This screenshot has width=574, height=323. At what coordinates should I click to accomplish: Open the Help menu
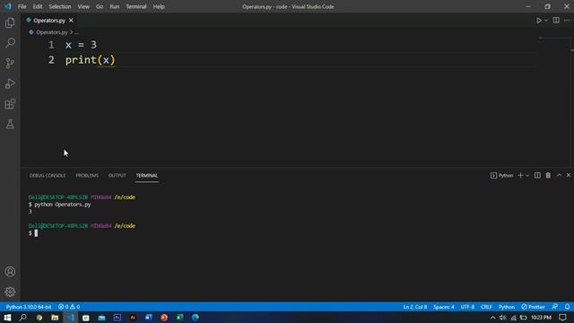coord(159,6)
